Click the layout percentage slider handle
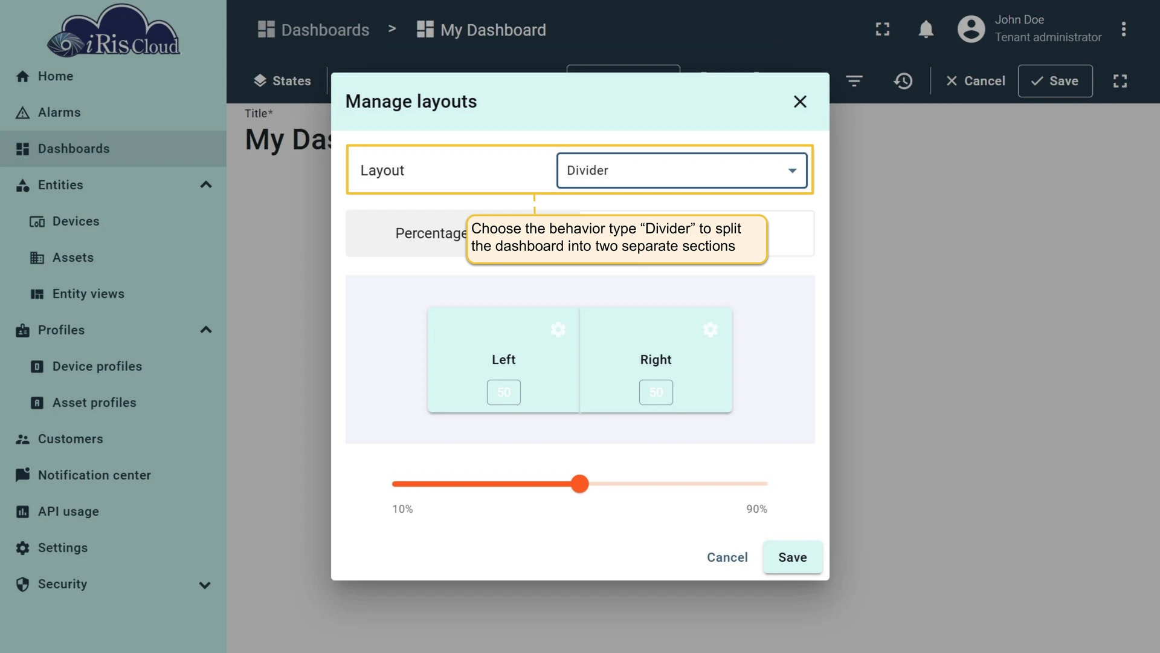The width and height of the screenshot is (1160, 653). click(579, 484)
